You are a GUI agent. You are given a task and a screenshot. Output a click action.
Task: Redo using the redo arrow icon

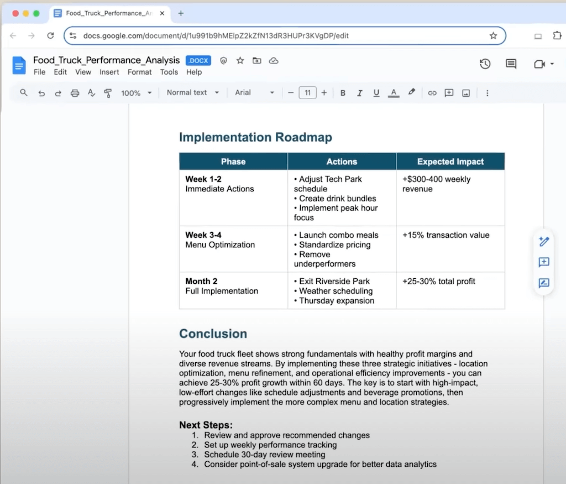57,93
